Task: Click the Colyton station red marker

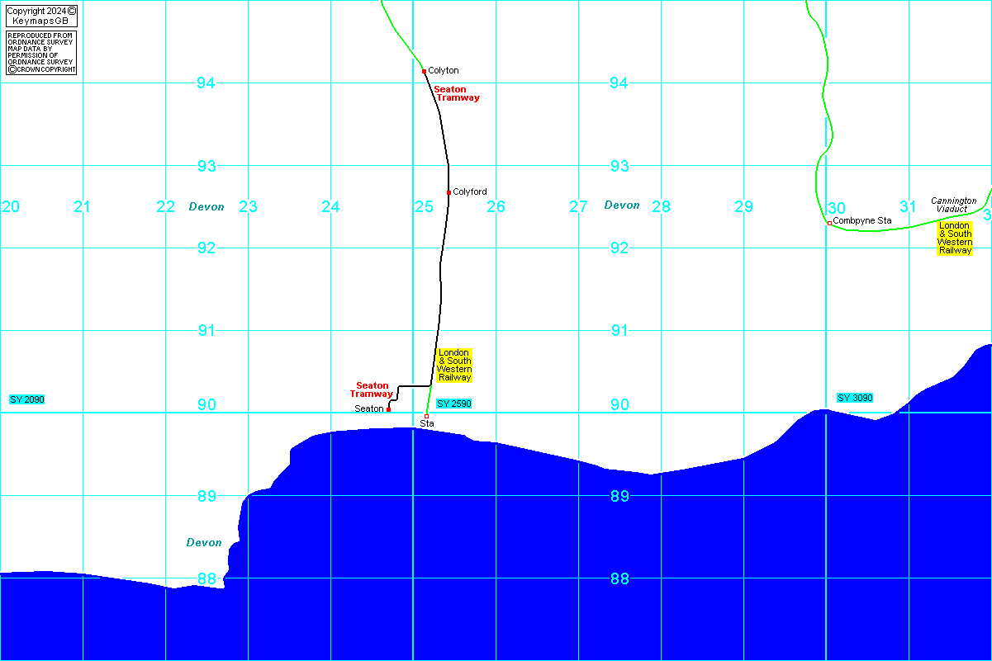Action: tap(424, 71)
